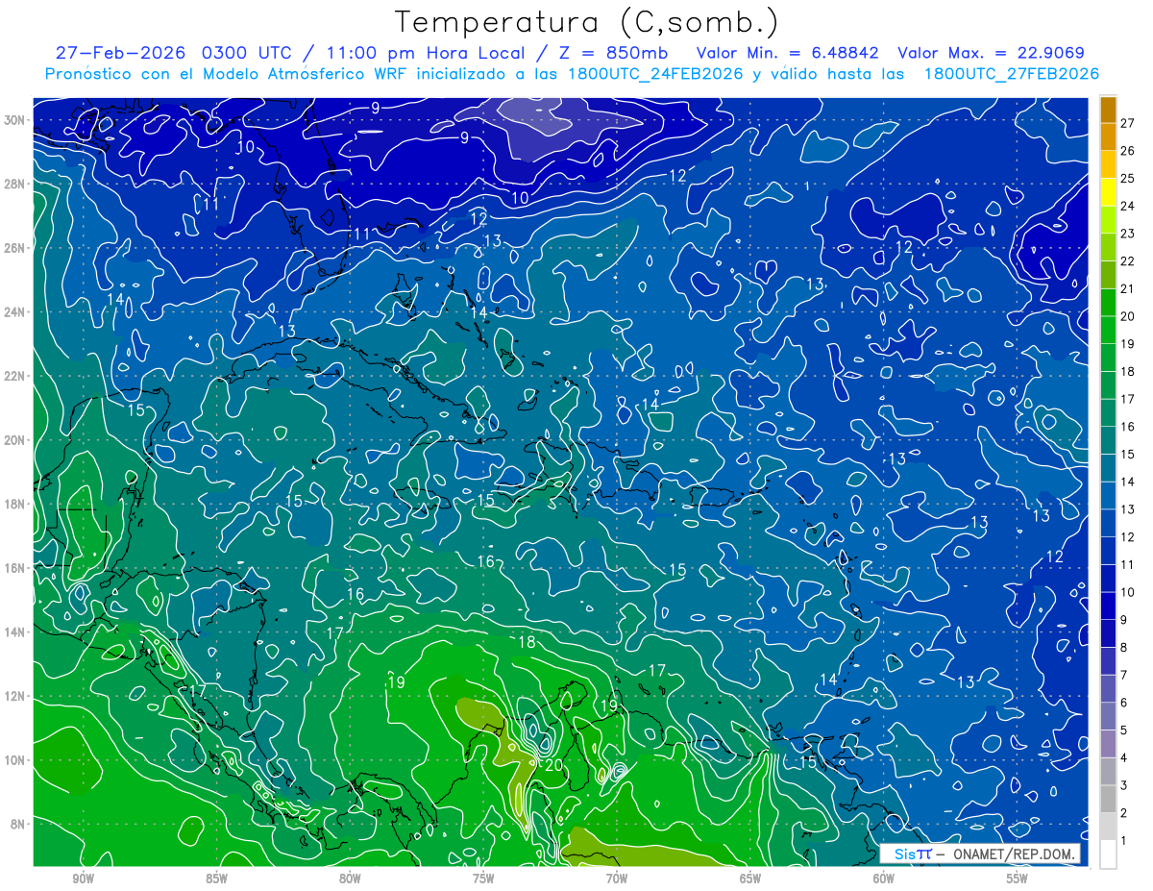
Task: Click the WRF forecast initialization line
Action: [572, 74]
